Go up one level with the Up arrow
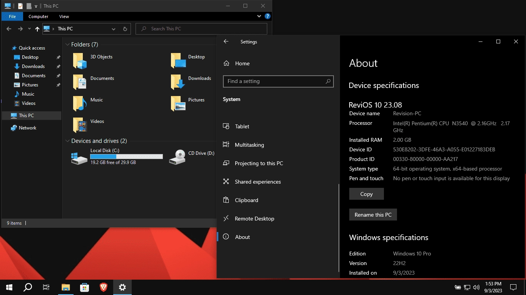This screenshot has height=295, width=526. click(37, 29)
